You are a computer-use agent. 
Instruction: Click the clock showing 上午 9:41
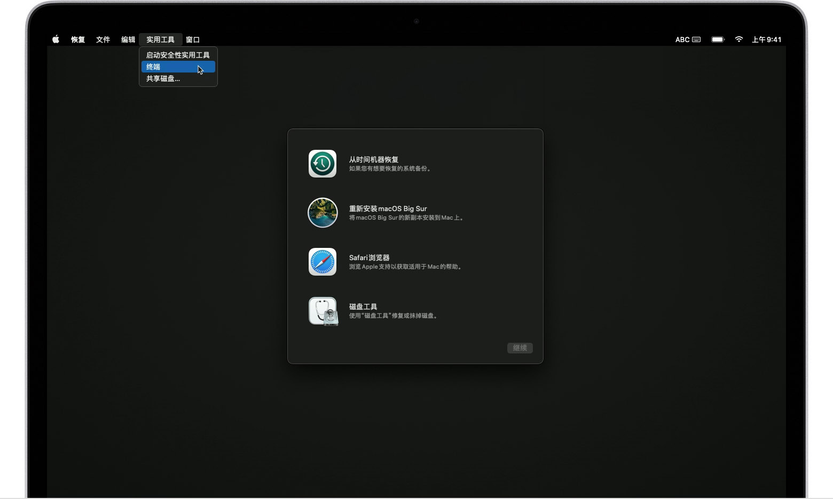pyautogui.click(x=766, y=39)
